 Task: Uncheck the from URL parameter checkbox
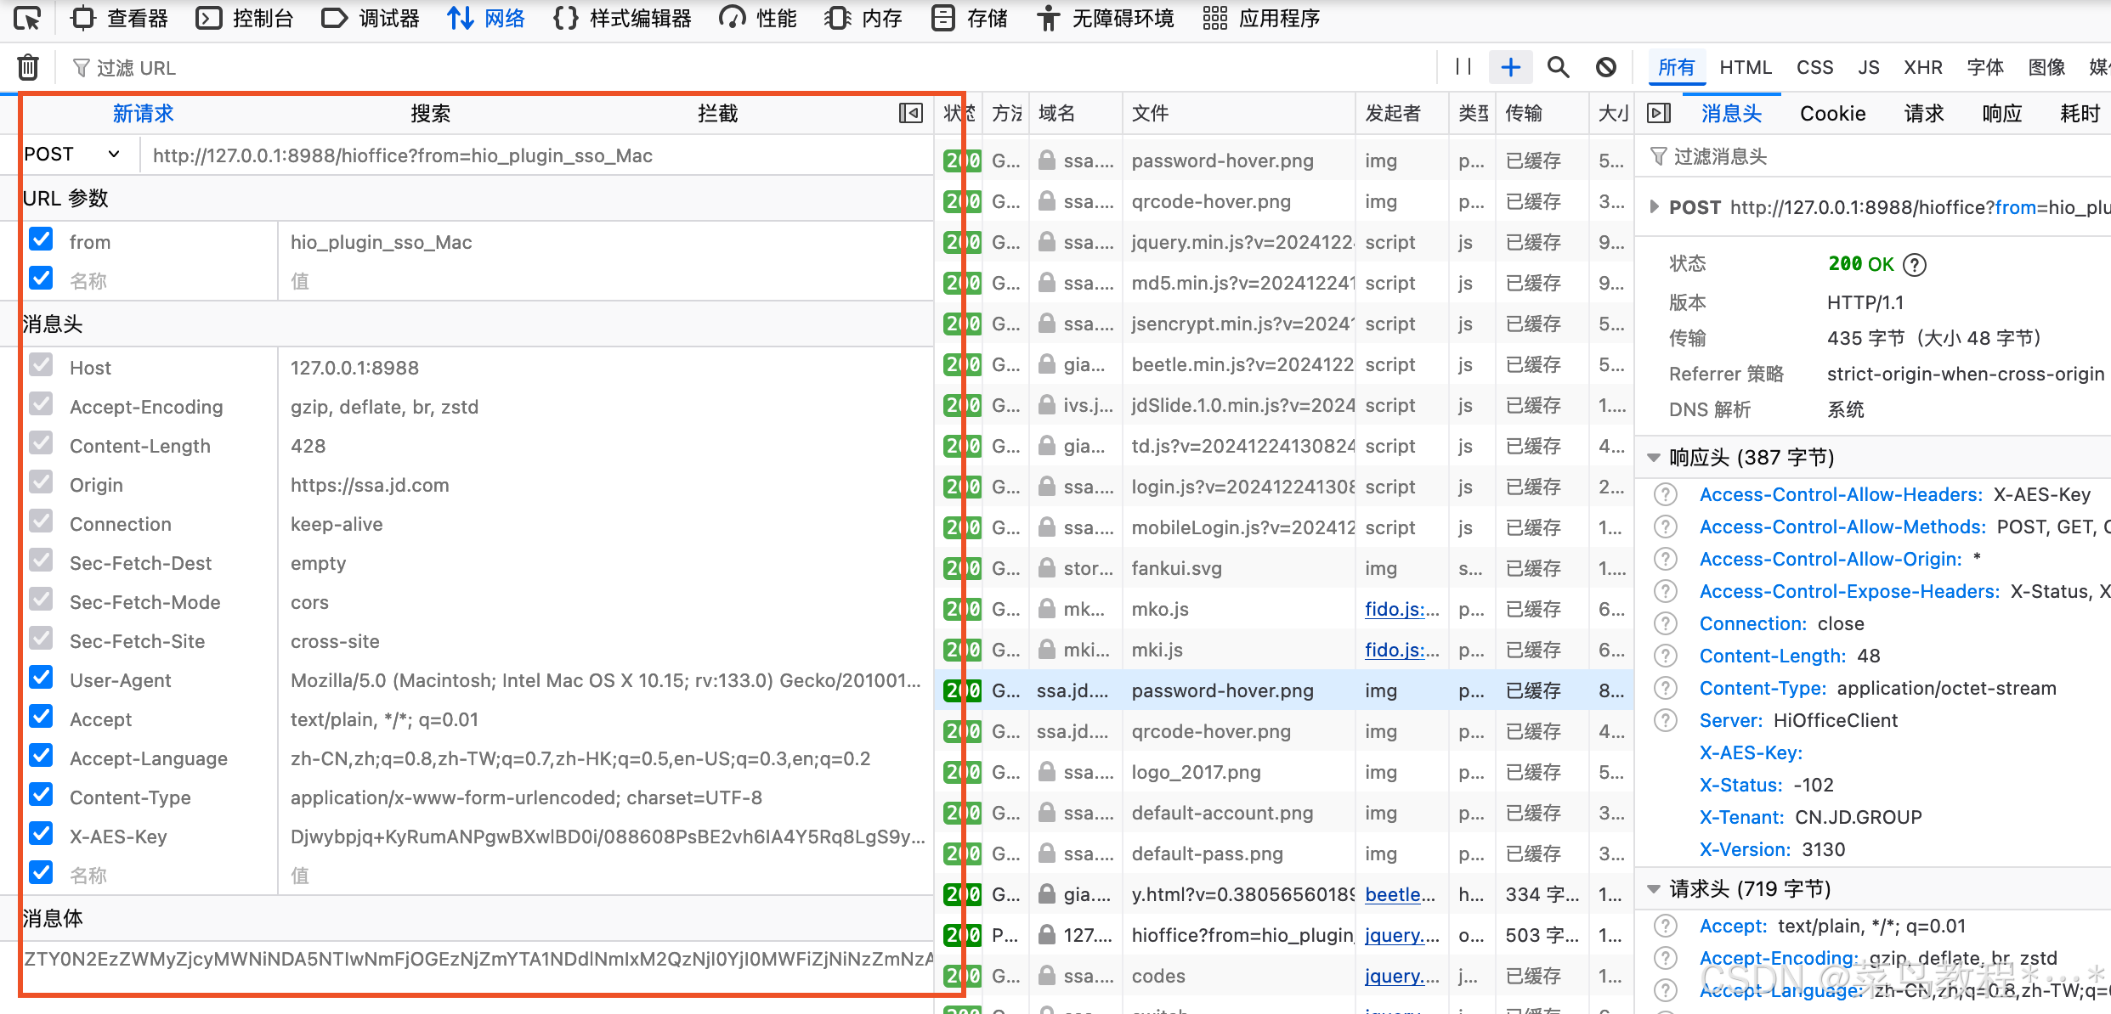[41, 240]
